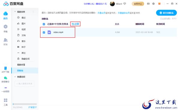Click the user avatar picture
180x110 pixels.
112,4
